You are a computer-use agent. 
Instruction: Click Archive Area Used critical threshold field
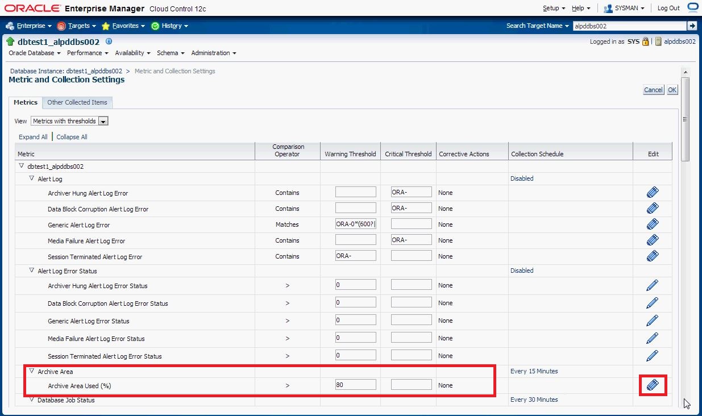(x=412, y=385)
